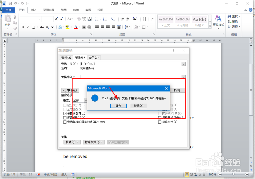
Task: Click the zoom in plus button
Action: click(247, 174)
